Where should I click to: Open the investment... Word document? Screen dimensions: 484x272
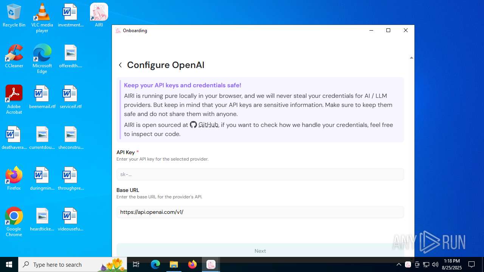pyautogui.click(x=70, y=15)
